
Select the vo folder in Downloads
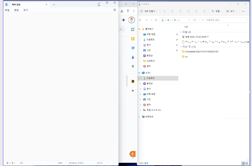[186, 57]
